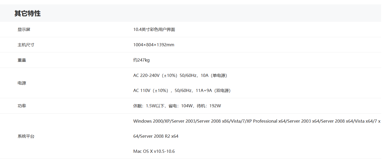390x159 pixels.
Task: Select the 功率 row label
Action: (x=22, y=106)
